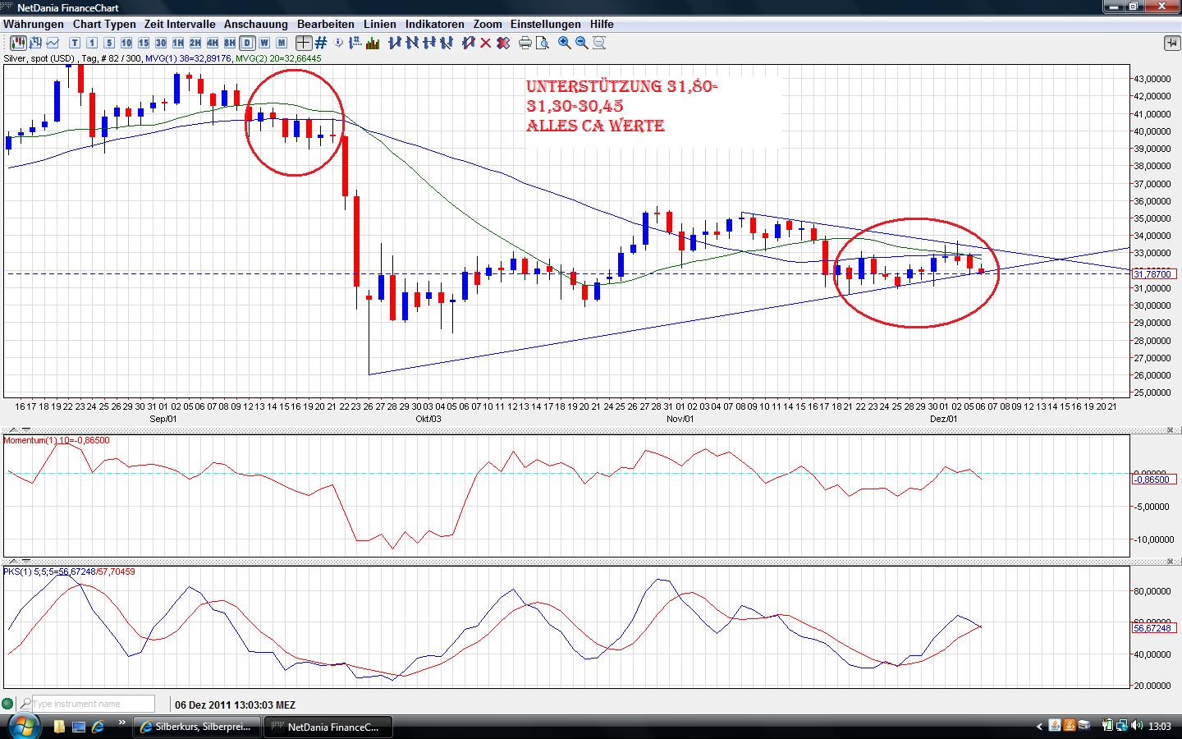Collapse the PKS indicator panel arrow
1182x739 pixels.
(x=25, y=561)
